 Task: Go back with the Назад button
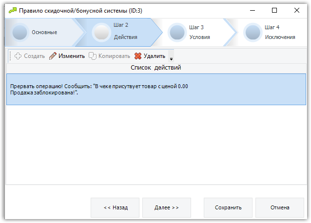115,207
